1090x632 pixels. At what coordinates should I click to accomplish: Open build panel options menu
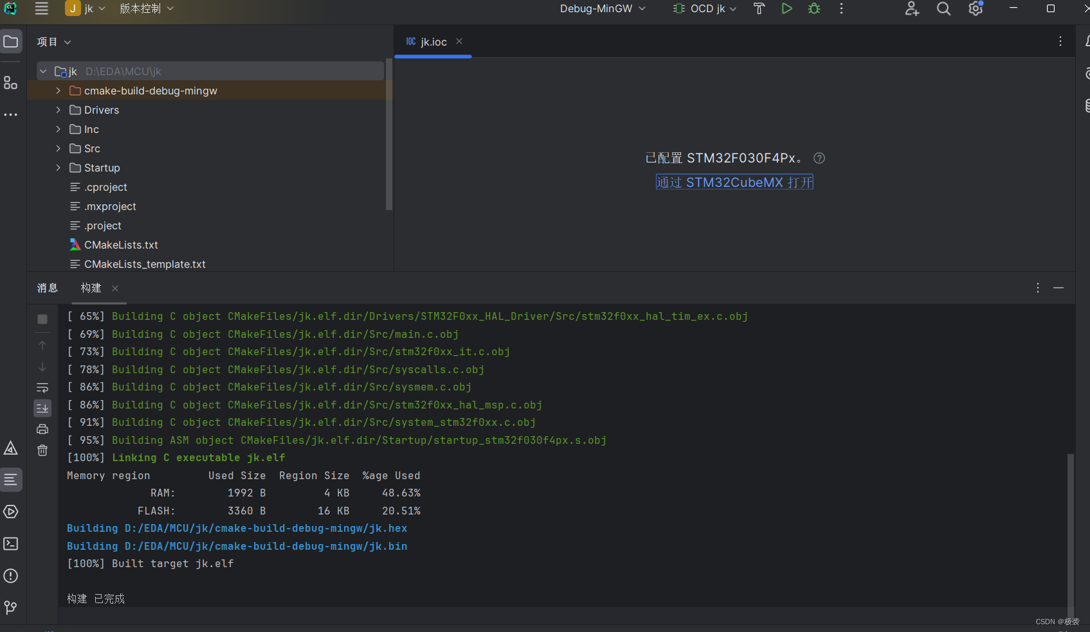(x=1038, y=288)
